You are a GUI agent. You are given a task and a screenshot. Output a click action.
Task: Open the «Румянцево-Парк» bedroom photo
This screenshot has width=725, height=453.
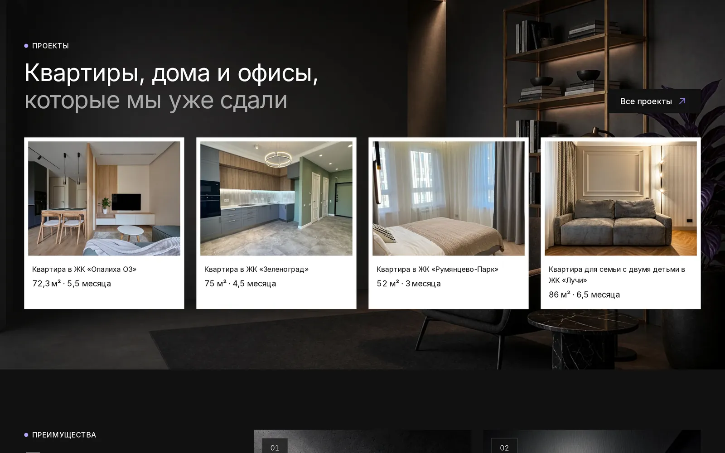point(449,198)
